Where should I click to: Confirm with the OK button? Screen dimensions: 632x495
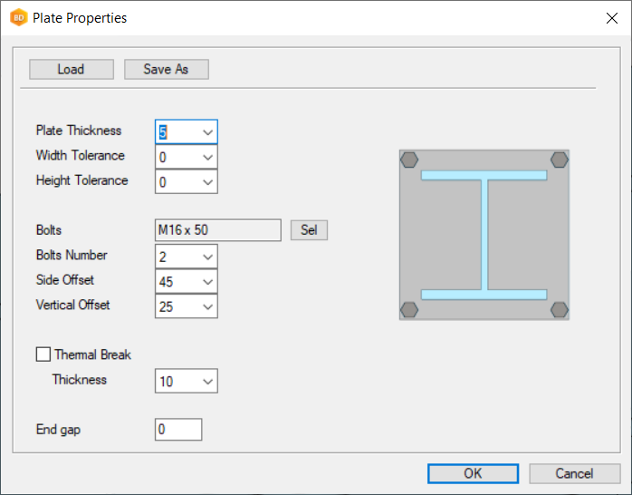pyautogui.click(x=473, y=473)
